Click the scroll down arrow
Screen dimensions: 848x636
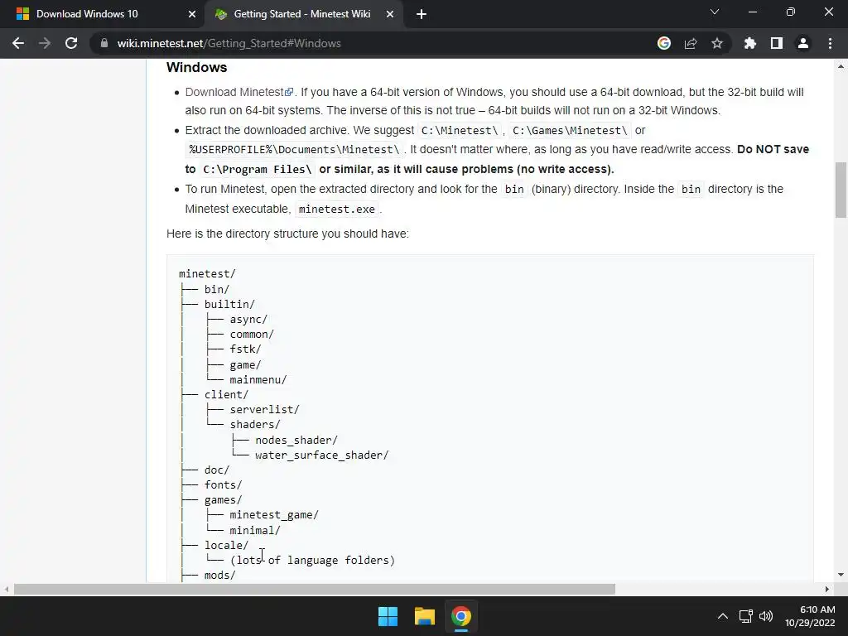coord(841,575)
